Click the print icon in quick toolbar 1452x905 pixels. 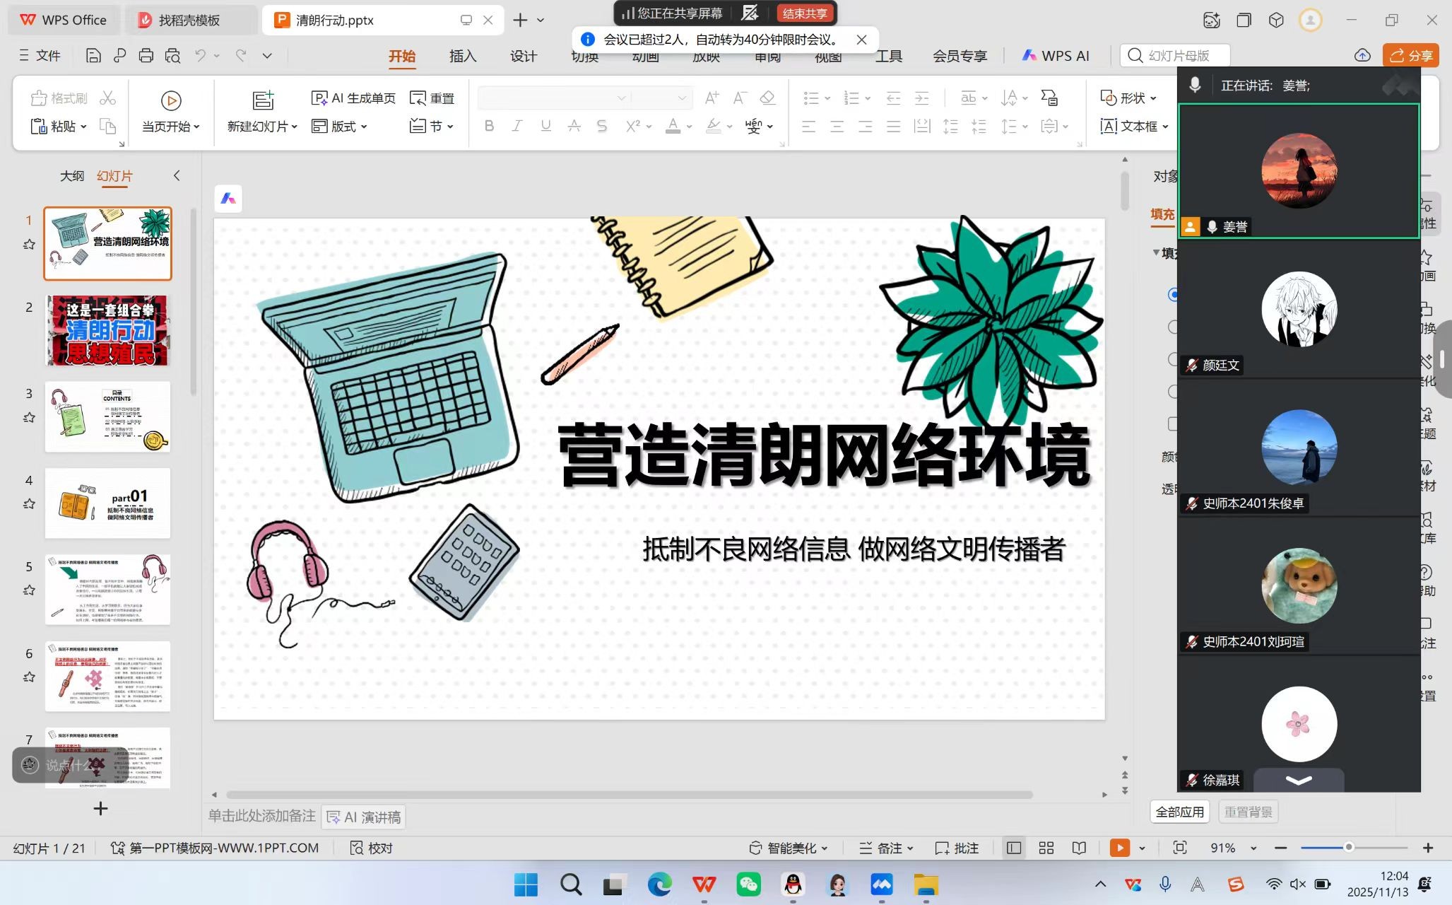pos(146,55)
